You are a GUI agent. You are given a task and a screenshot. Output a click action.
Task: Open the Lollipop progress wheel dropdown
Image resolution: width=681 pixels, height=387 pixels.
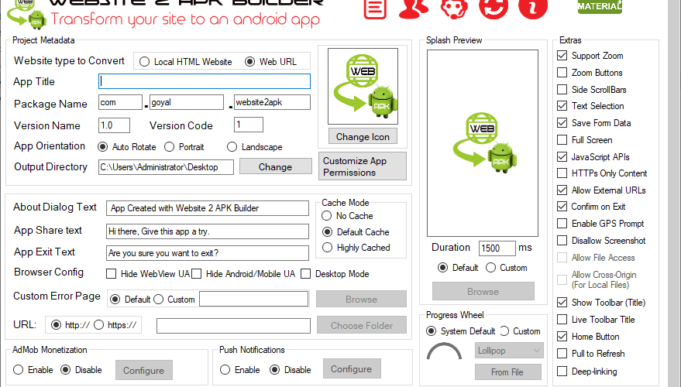coord(509,351)
